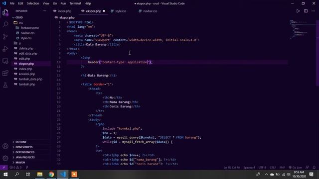Click the code minimap preview
This screenshot has height=179, width=319.
click(302, 29)
